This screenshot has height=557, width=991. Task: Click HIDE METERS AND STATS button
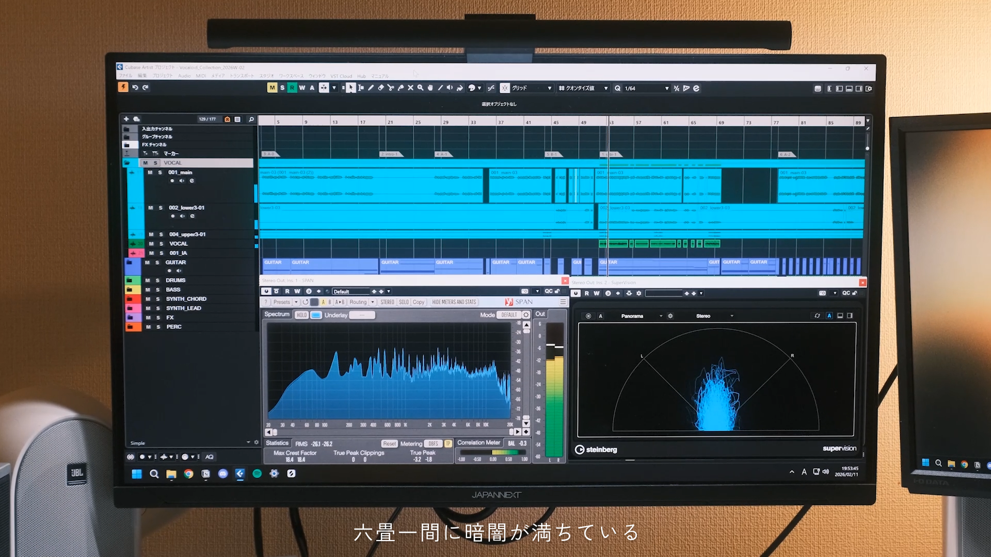click(454, 302)
